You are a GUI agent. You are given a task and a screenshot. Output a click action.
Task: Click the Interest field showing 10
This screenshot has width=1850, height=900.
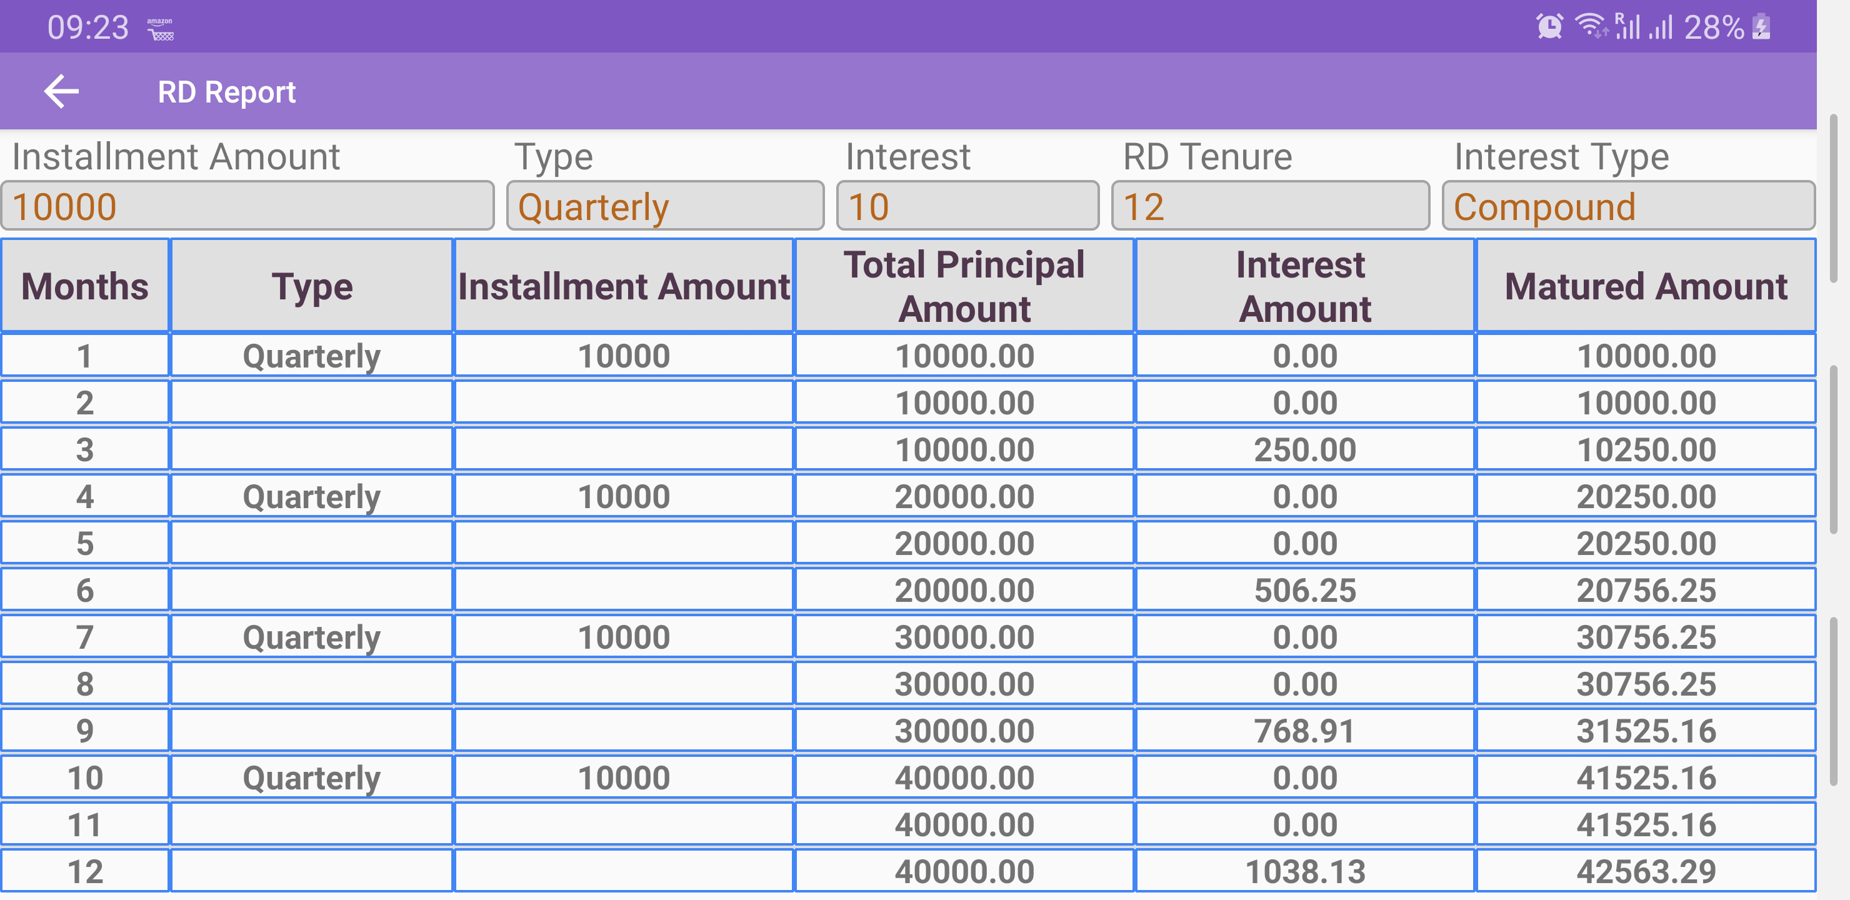point(967,206)
